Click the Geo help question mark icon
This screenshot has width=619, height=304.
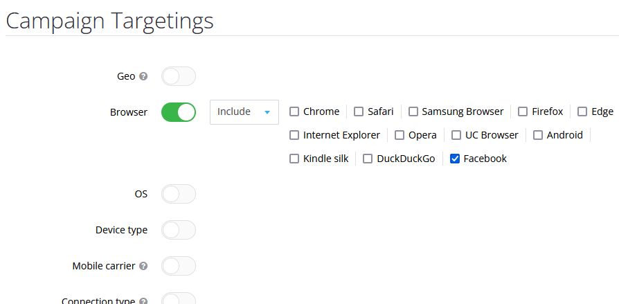tap(144, 76)
